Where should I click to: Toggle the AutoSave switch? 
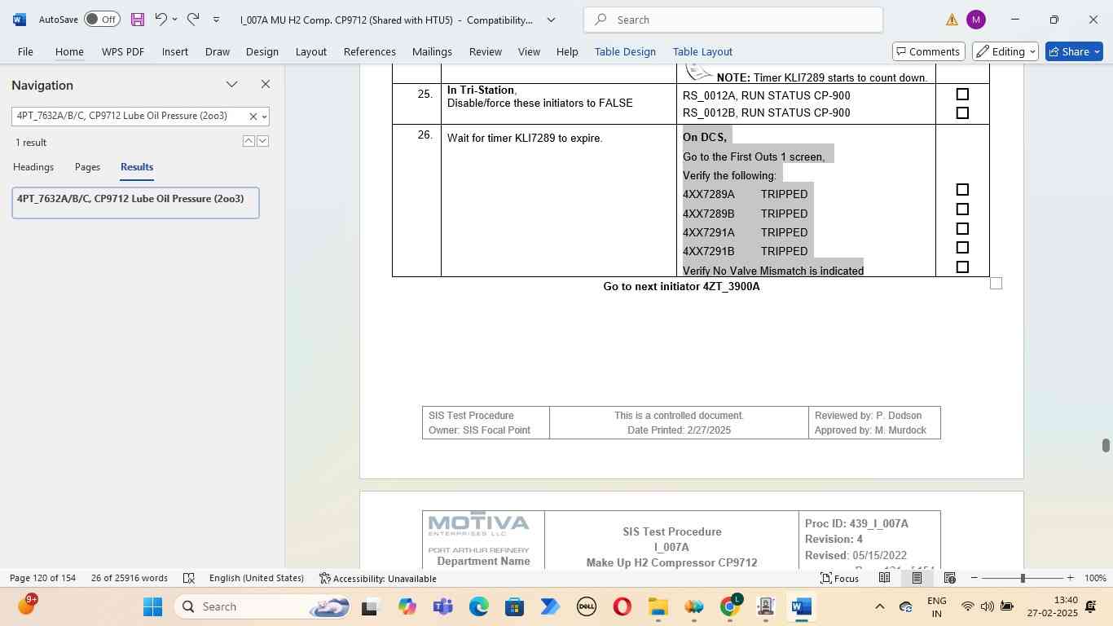pos(102,20)
